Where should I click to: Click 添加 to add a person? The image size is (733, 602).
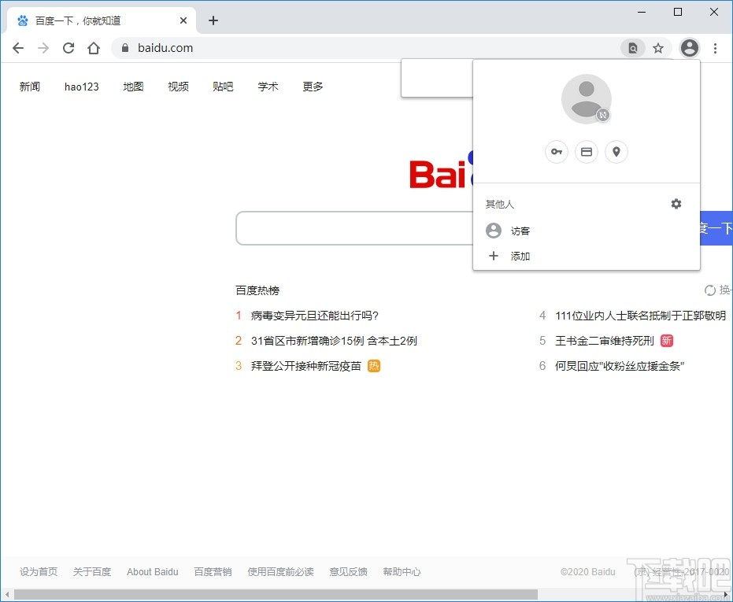(587, 256)
